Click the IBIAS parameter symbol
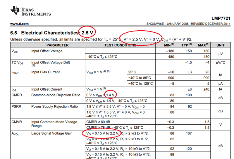Screen dimensions: 234x159 [x=15, y=73]
